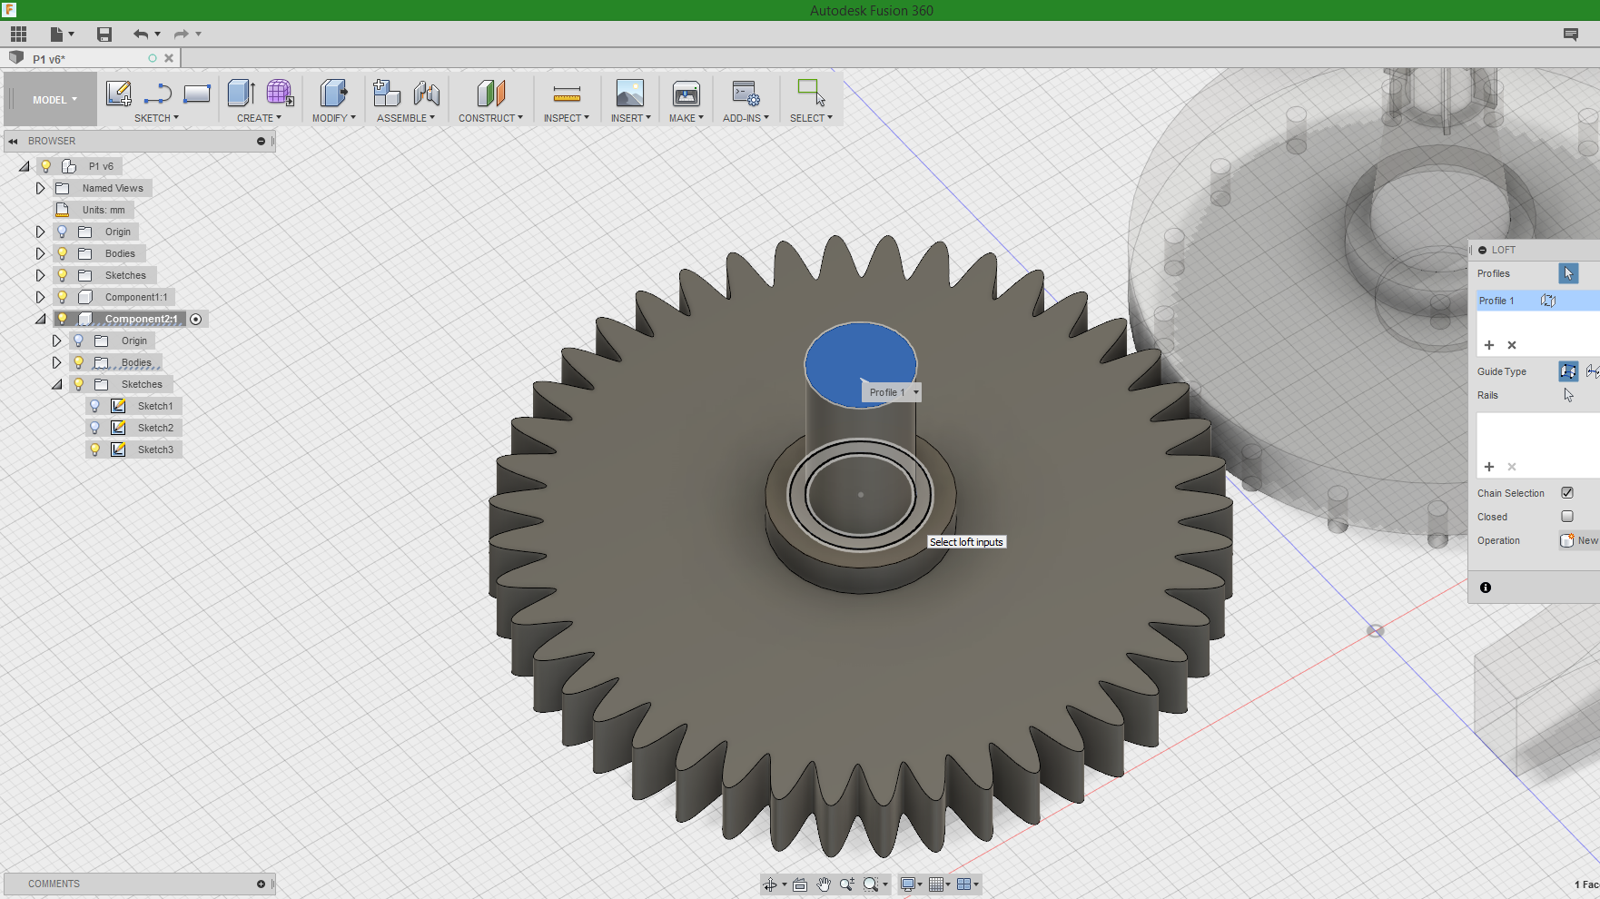Open the INSPECT menu

point(567,118)
